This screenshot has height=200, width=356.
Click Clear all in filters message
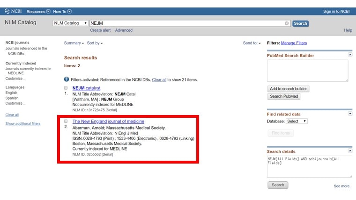click(x=159, y=80)
